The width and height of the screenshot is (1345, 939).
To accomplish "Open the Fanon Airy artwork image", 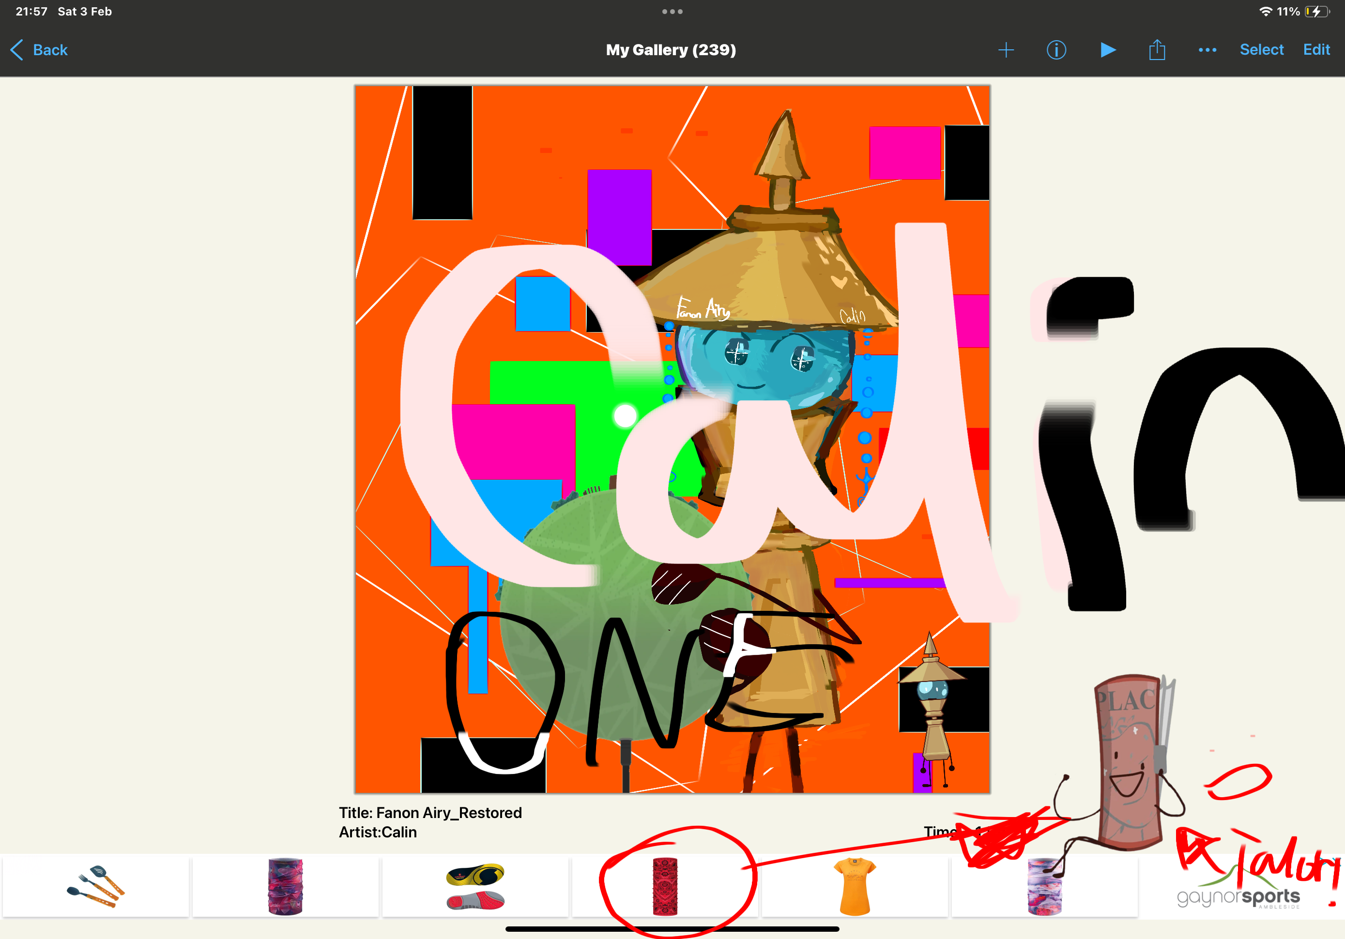I will tap(672, 439).
